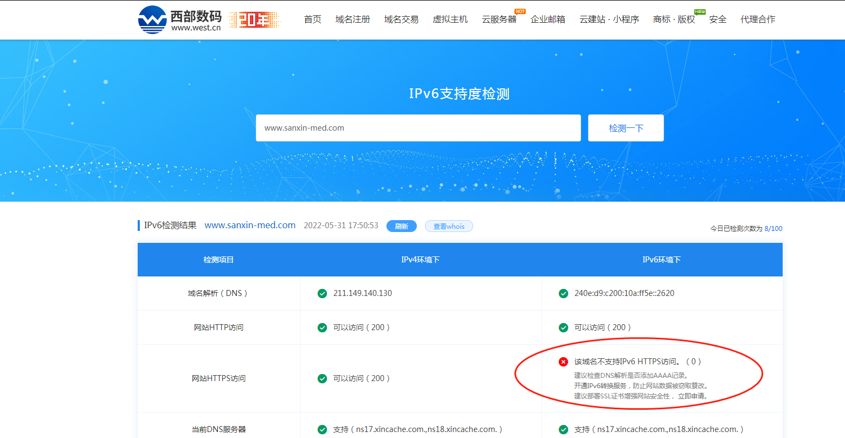Screen dimensions: 845x438
Task: Click the 检测一下 detection button
Action: (625, 128)
